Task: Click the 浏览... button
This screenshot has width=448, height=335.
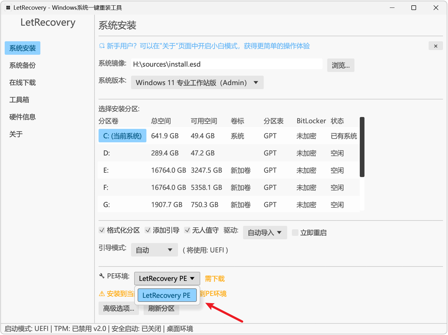Action: point(341,65)
